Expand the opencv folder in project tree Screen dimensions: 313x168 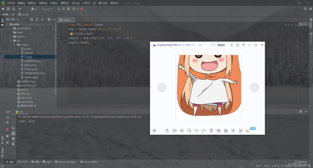[10, 37]
